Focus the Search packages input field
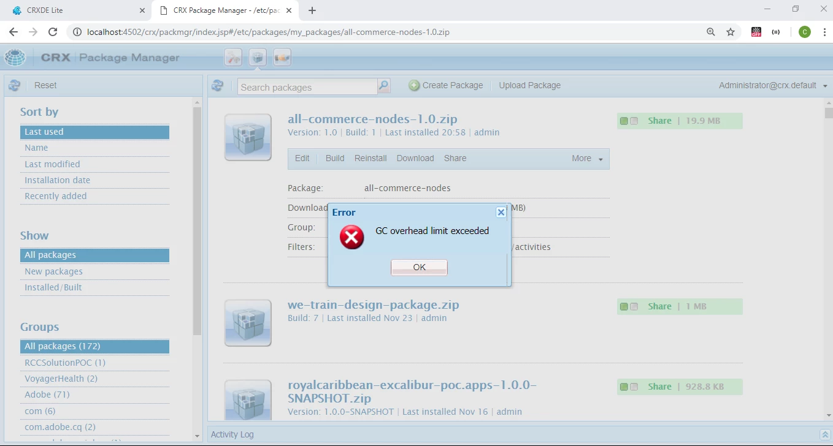 click(x=307, y=87)
